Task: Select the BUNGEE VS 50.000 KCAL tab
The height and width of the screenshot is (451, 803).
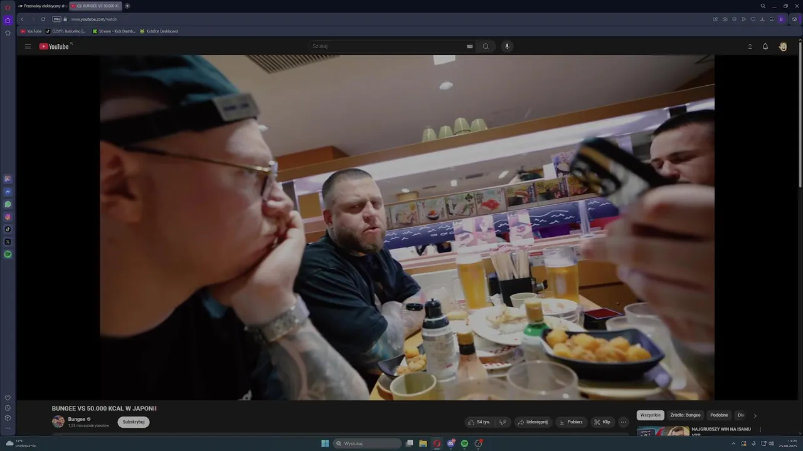Action: click(x=95, y=6)
